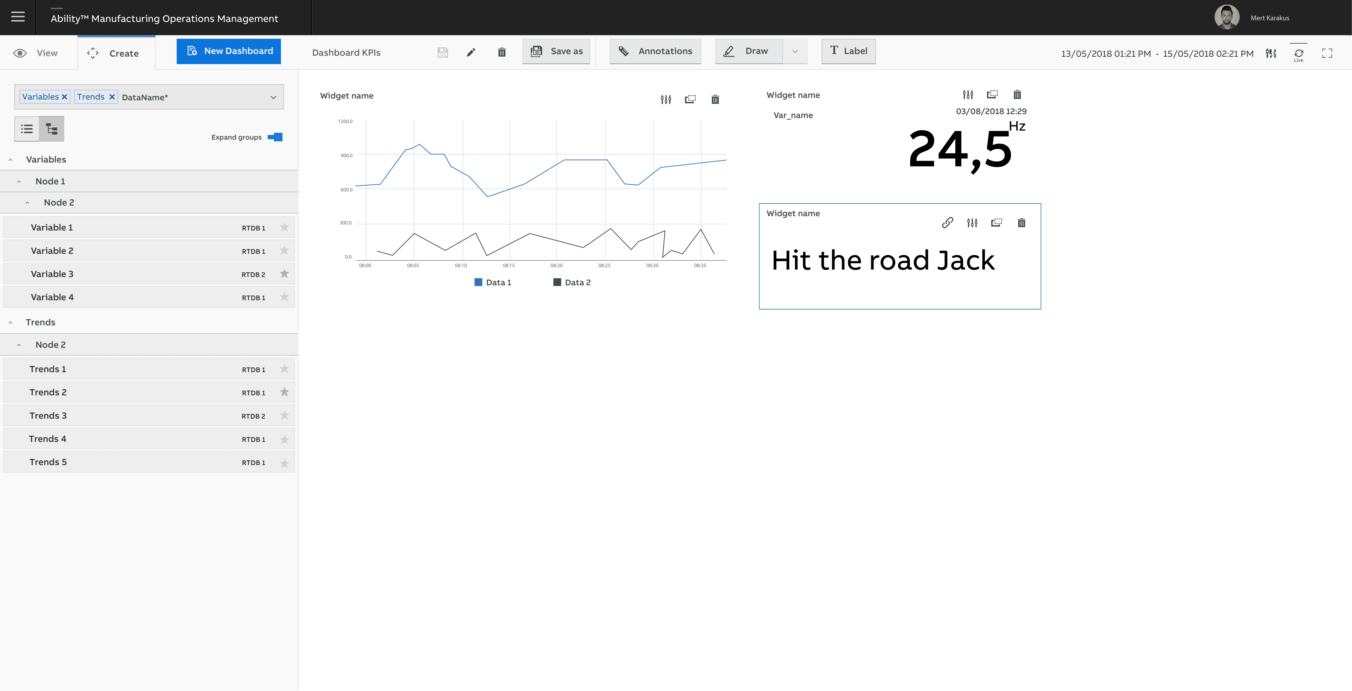
Task: Enter fullscreen mode icon
Action: click(1327, 53)
